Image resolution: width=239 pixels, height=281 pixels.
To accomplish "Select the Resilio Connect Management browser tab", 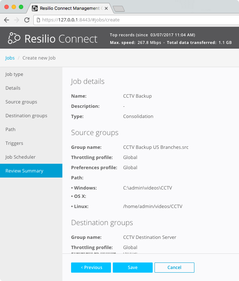I will coord(70,8).
